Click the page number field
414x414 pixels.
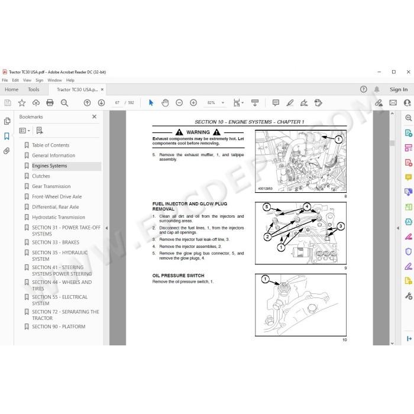click(x=117, y=103)
